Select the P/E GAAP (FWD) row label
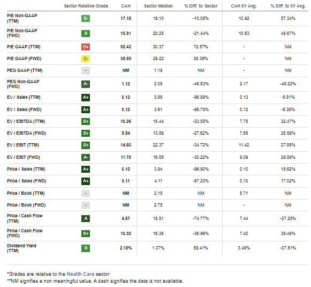The height and width of the screenshot is (287, 311). point(24,58)
